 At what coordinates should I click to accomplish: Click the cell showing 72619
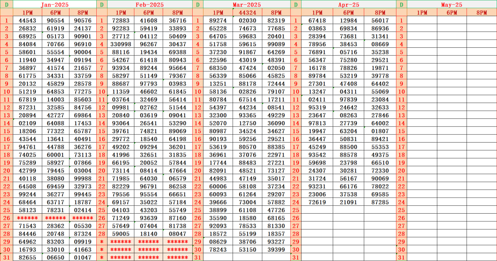317,202
